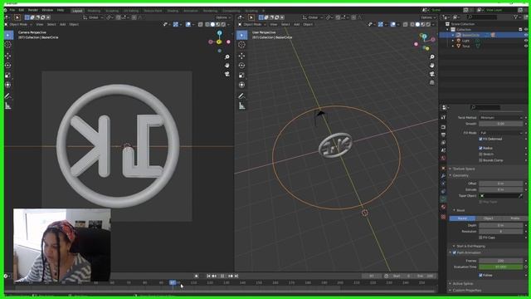
Task: Open the Object Data curve properties tab
Action: [443, 199]
